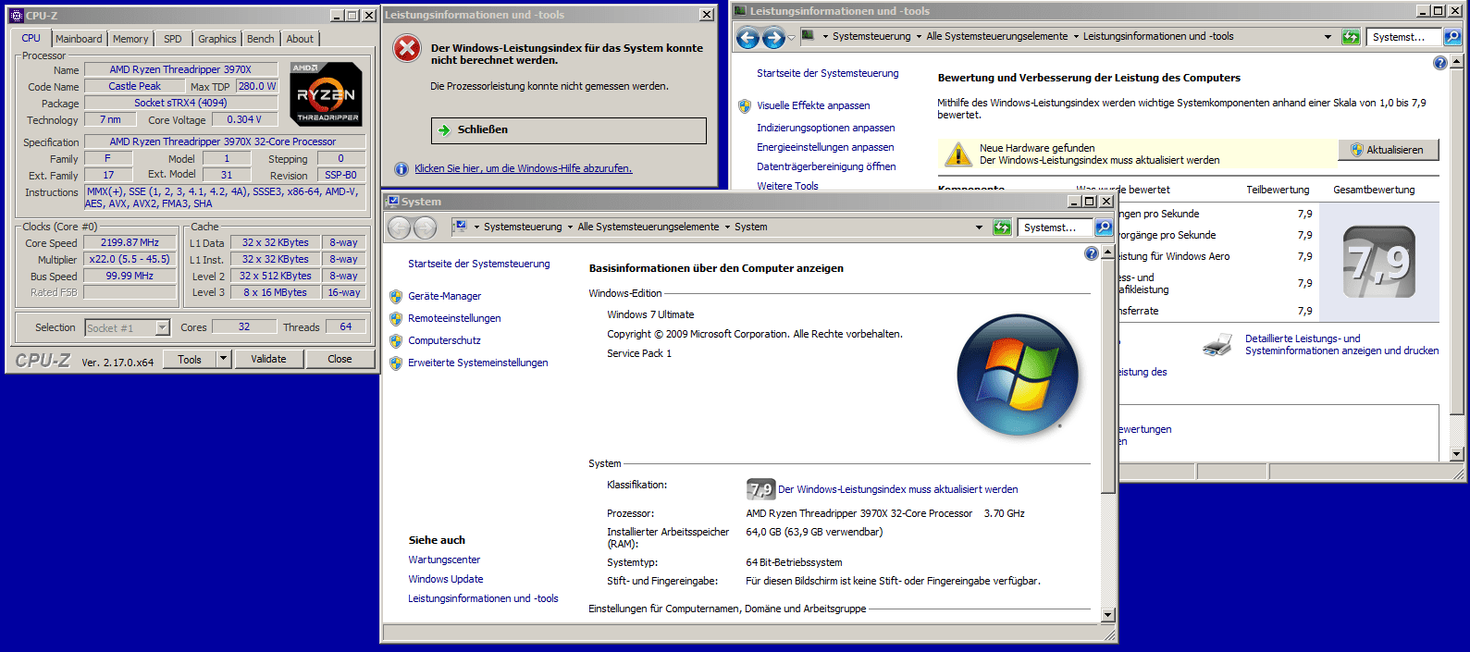Click the CPU-Z title bar icon

(16, 16)
